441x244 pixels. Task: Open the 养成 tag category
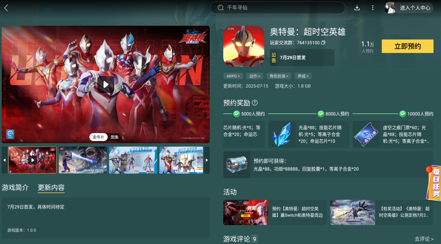tap(303, 76)
